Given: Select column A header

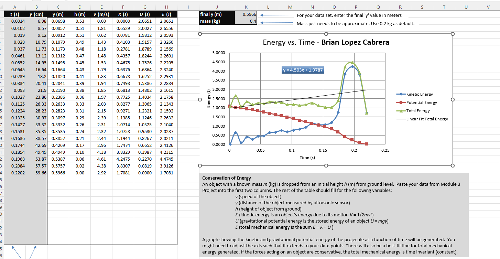Looking at the screenshot, I should coord(14,7).
